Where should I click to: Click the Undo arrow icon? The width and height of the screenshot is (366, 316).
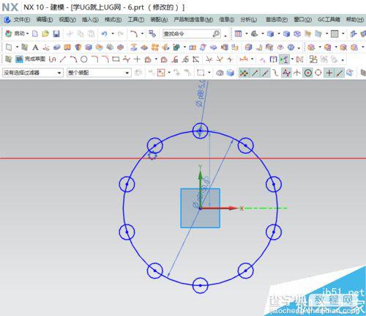(x=105, y=34)
